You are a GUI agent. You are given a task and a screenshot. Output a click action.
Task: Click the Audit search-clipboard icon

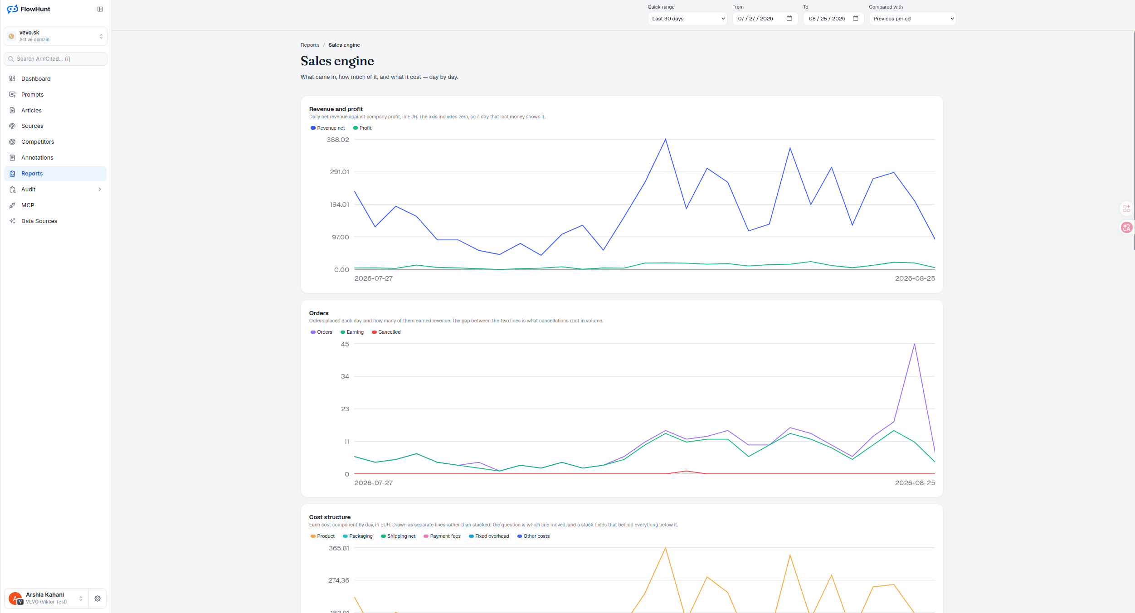pos(12,190)
